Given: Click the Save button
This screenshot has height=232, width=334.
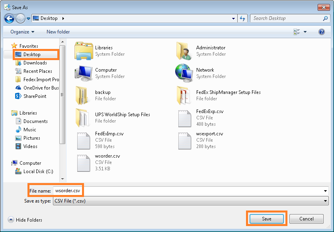Looking at the screenshot, I should [x=266, y=219].
